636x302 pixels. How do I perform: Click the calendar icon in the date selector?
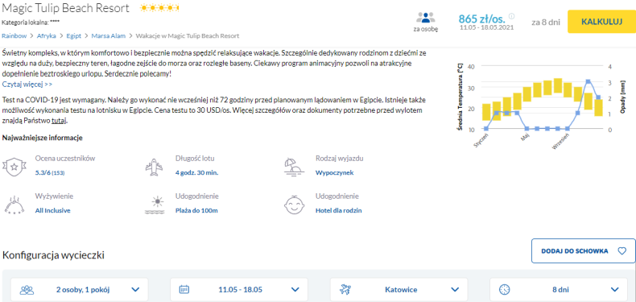184,290
